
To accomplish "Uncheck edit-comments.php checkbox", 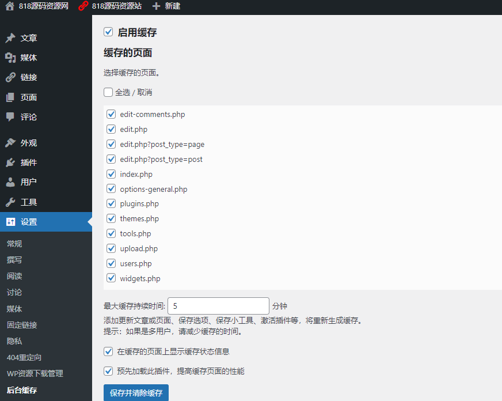I will 111,114.
